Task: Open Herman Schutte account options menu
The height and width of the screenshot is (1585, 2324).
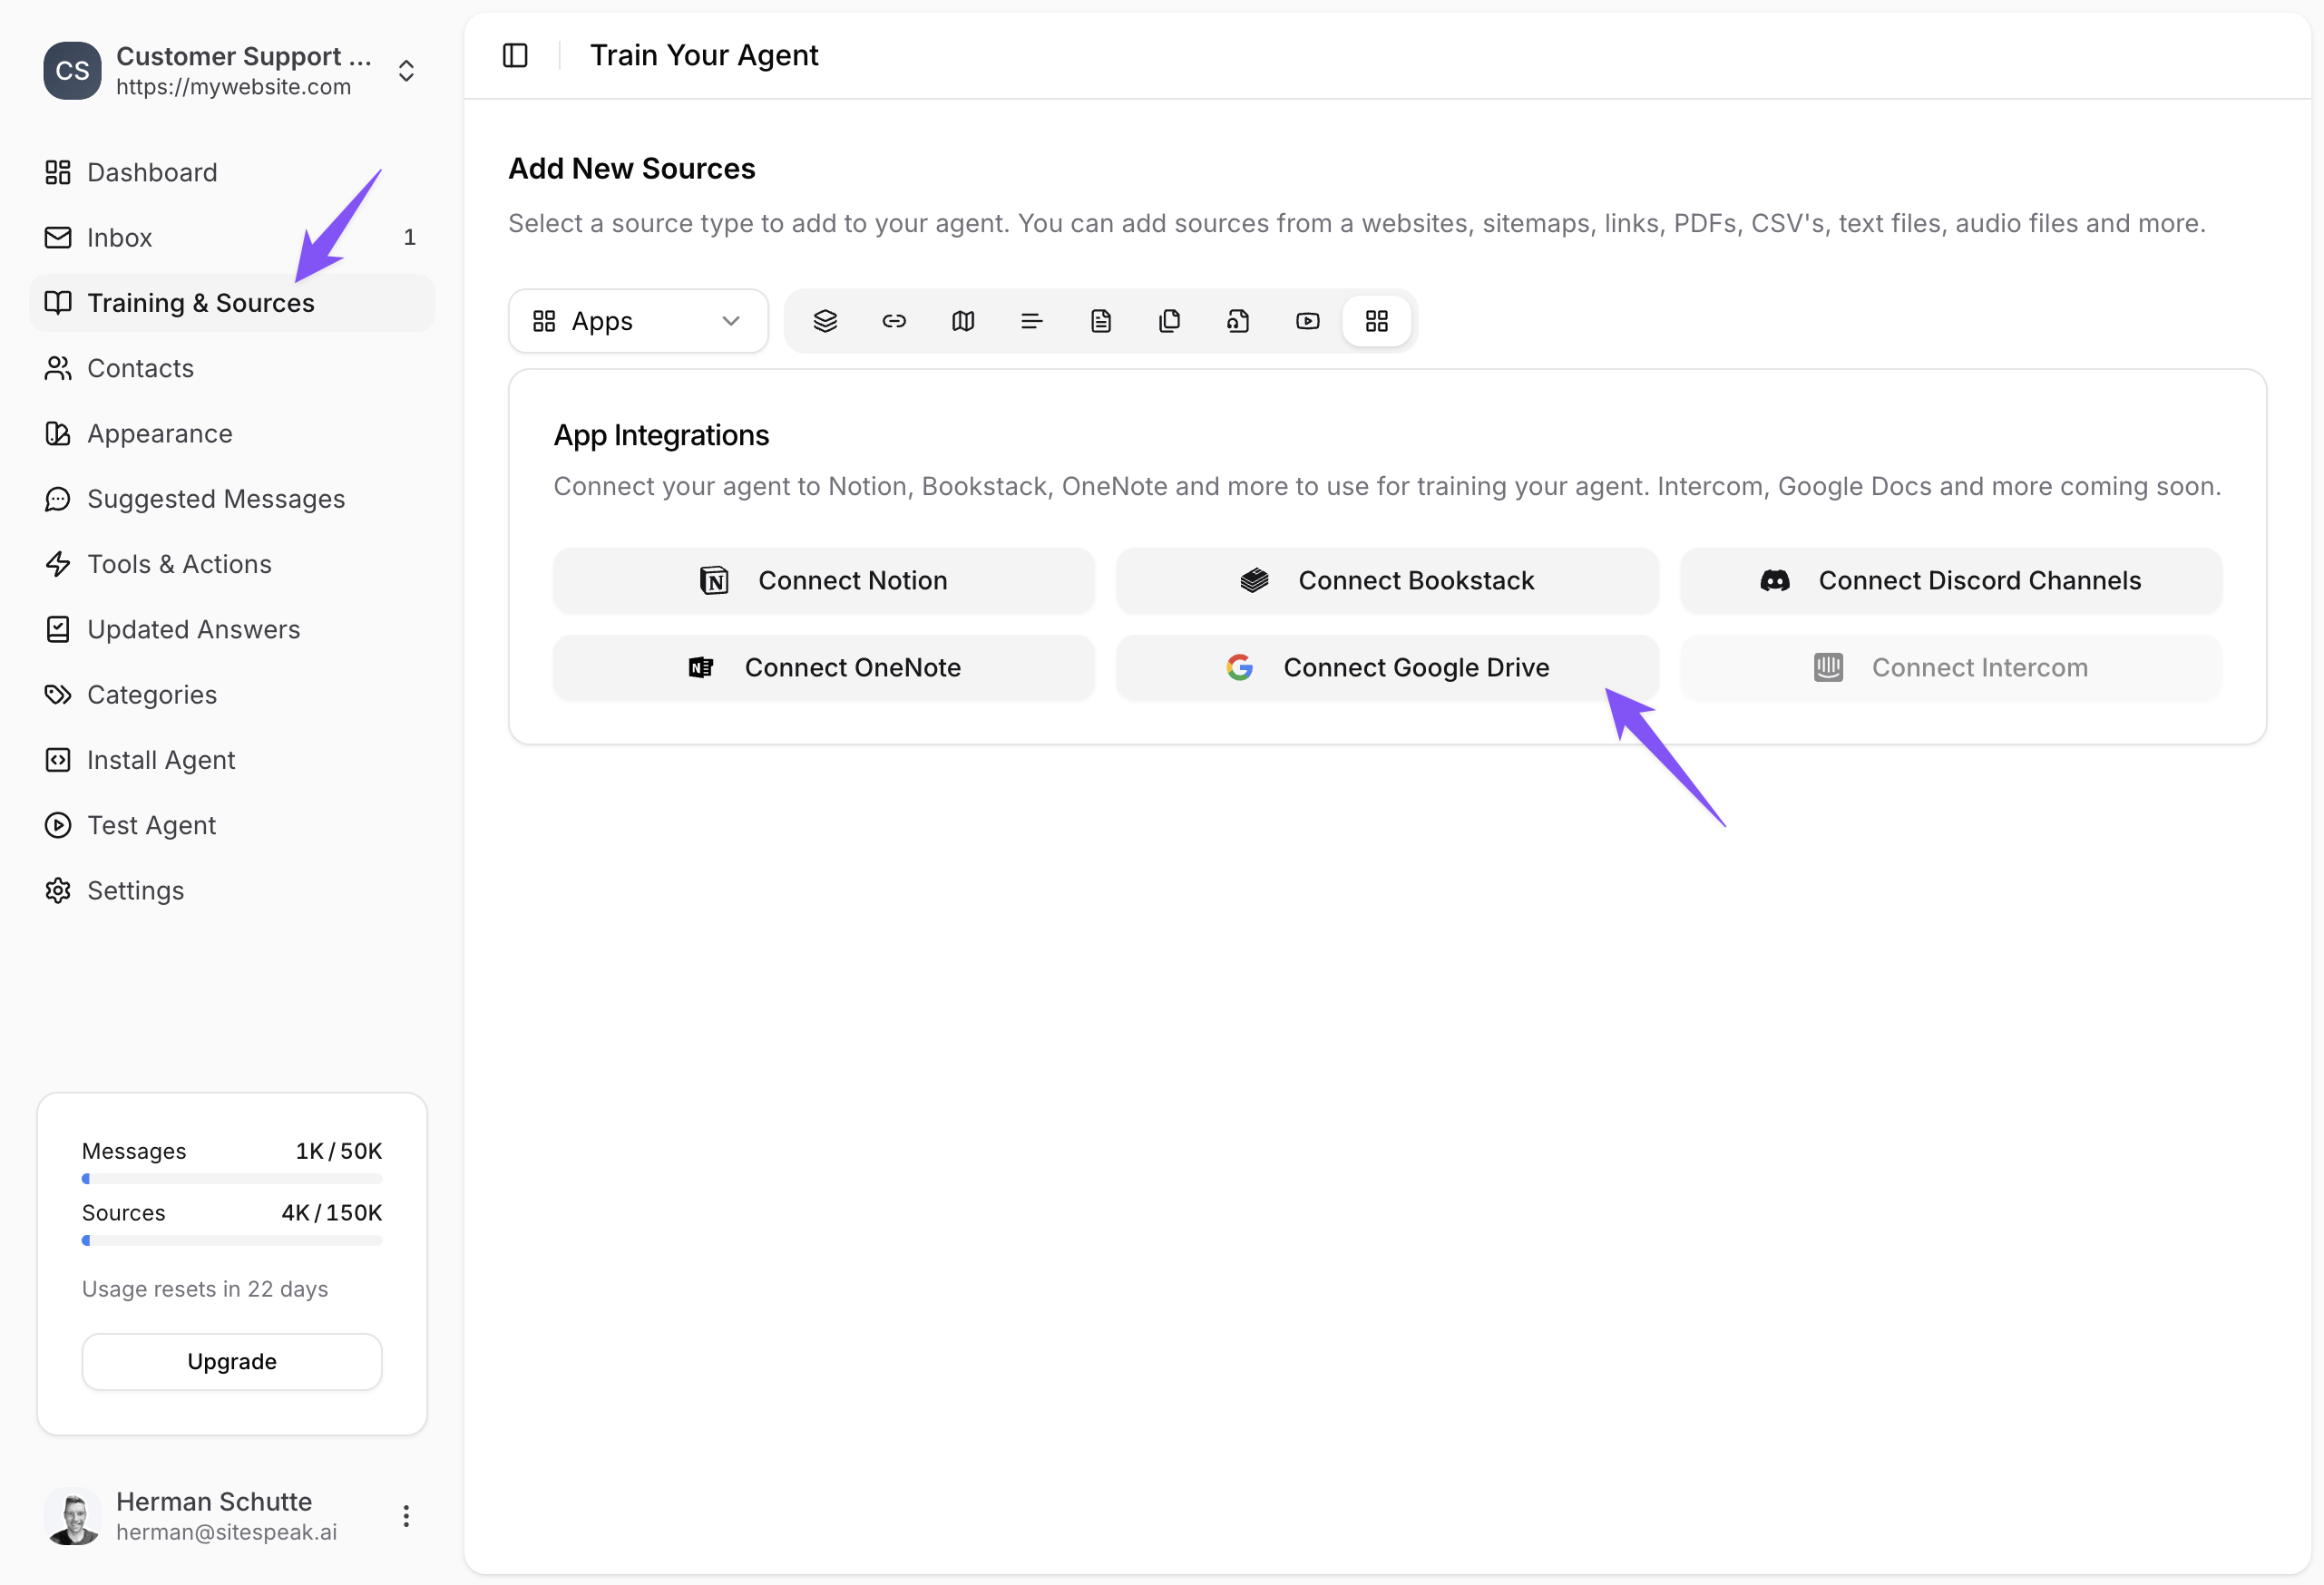Action: (406, 1516)
